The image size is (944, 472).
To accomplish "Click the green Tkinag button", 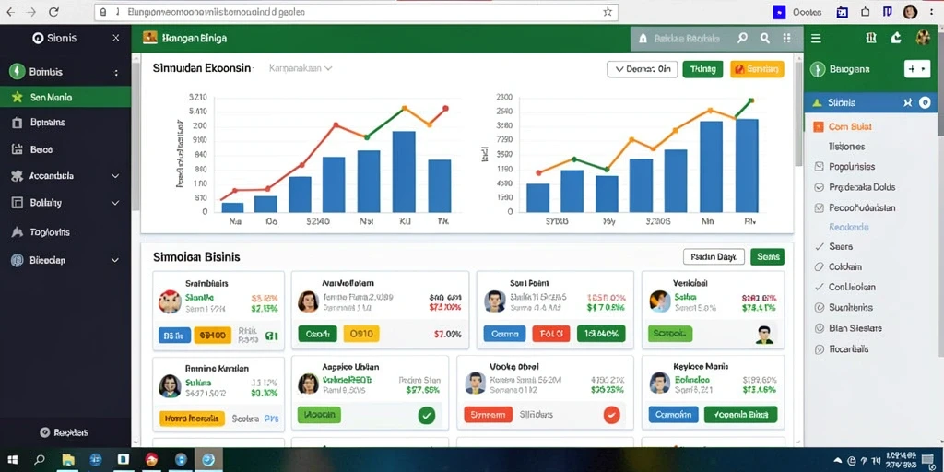I will pos(702,69).
